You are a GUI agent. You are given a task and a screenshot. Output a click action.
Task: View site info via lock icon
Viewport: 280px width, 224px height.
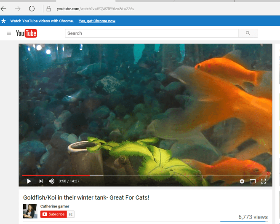pos(48,8)
